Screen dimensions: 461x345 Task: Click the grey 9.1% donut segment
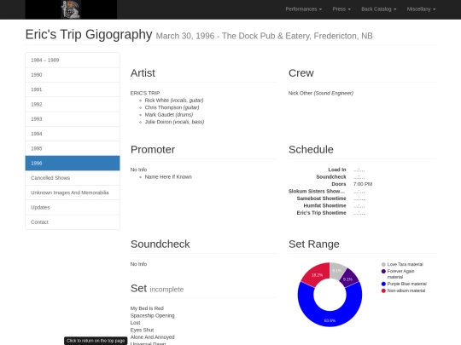click(337, 271)
